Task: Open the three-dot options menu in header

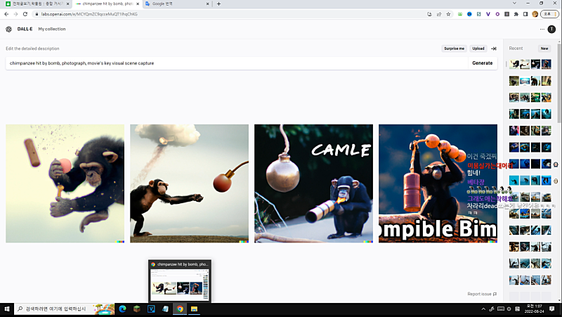Action: 542,29
